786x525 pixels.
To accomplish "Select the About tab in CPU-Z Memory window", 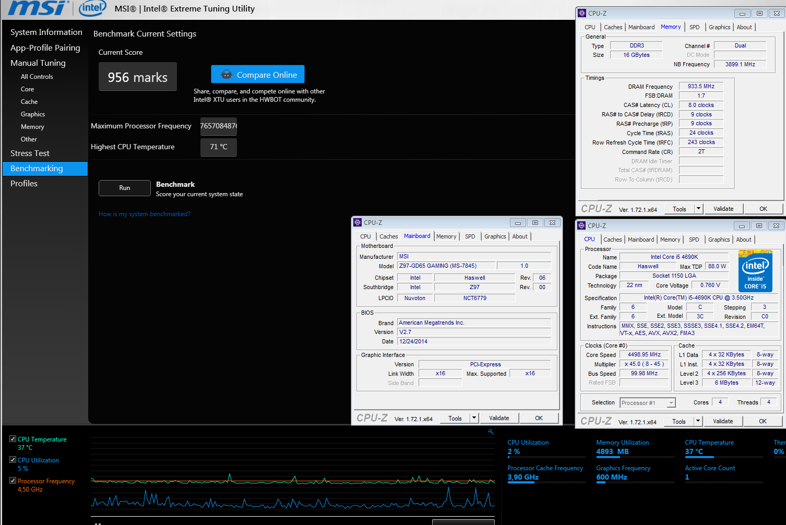I will 744,27.
